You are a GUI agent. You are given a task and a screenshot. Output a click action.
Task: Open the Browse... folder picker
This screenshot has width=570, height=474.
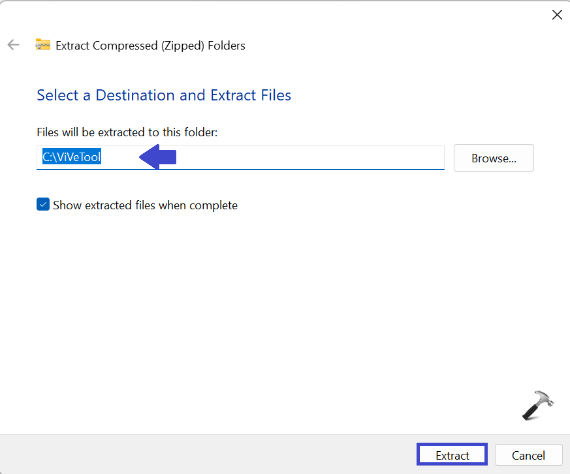[x=494, y=158]
